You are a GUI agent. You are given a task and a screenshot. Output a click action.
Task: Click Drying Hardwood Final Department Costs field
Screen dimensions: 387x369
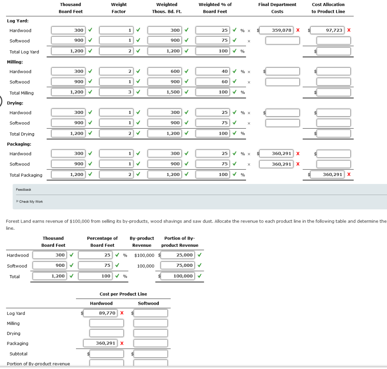[283, 113]
